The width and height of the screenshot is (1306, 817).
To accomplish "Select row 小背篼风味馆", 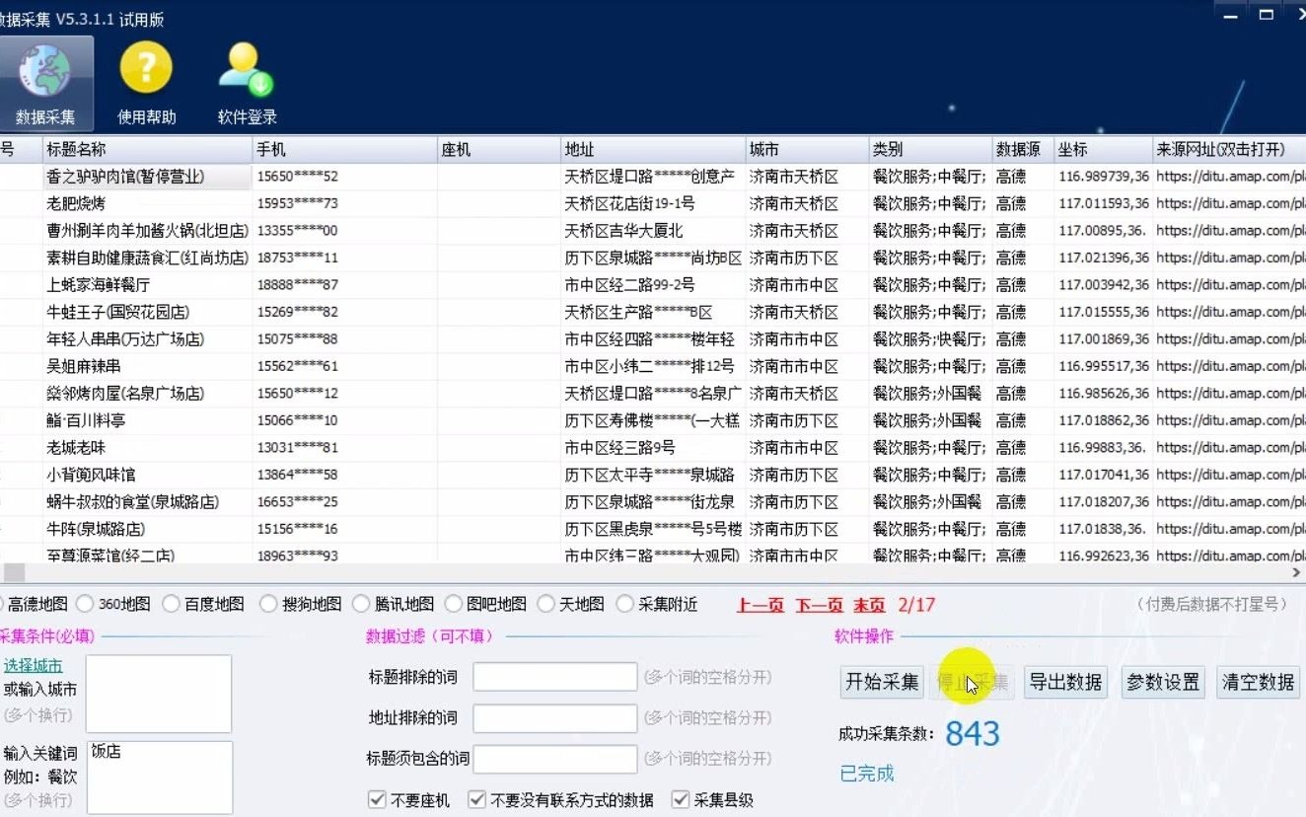I will (651, 475).
